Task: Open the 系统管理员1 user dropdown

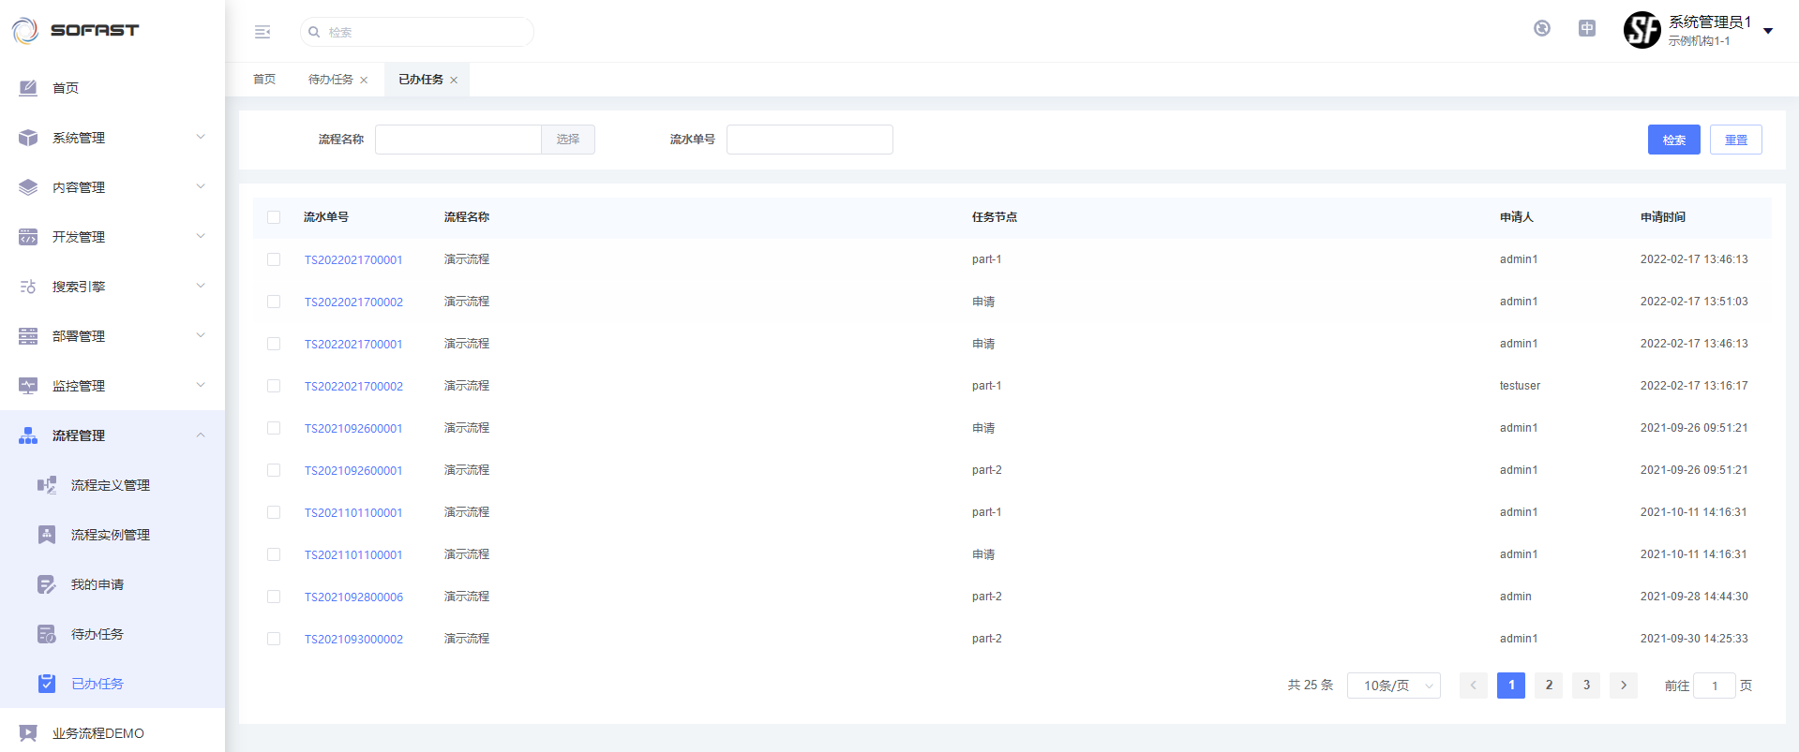Action: click(1767, 31)
